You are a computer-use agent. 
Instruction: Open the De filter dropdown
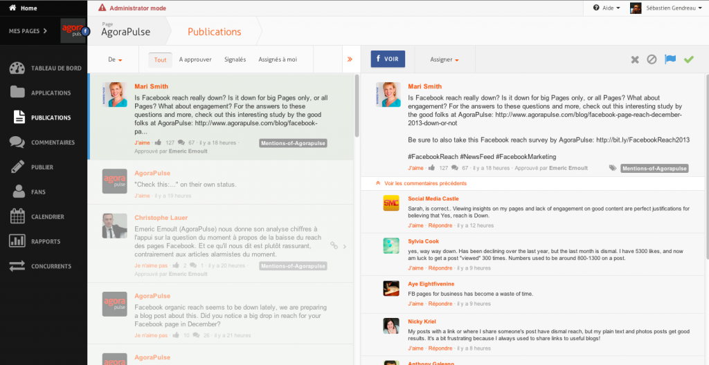coord(116,59)
